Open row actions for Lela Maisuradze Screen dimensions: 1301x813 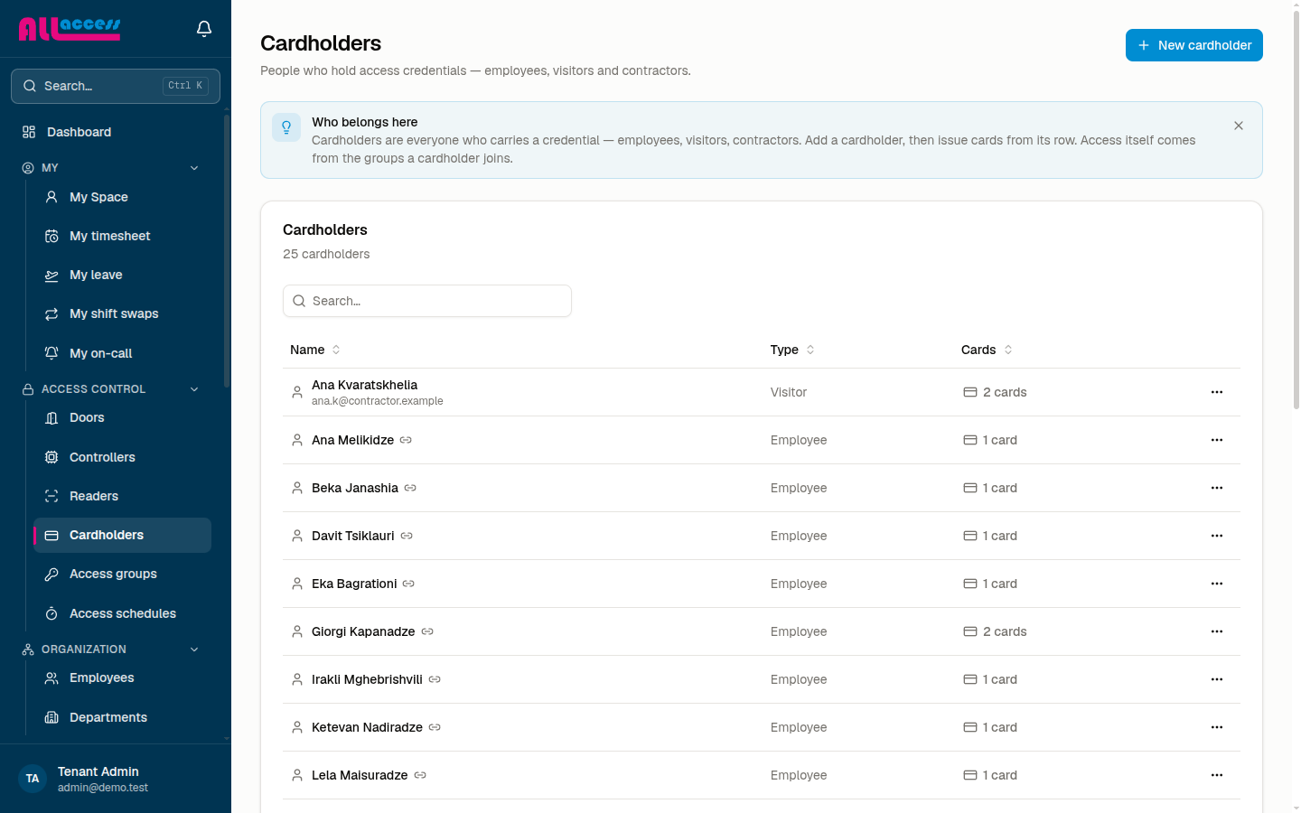[1217, 775]
